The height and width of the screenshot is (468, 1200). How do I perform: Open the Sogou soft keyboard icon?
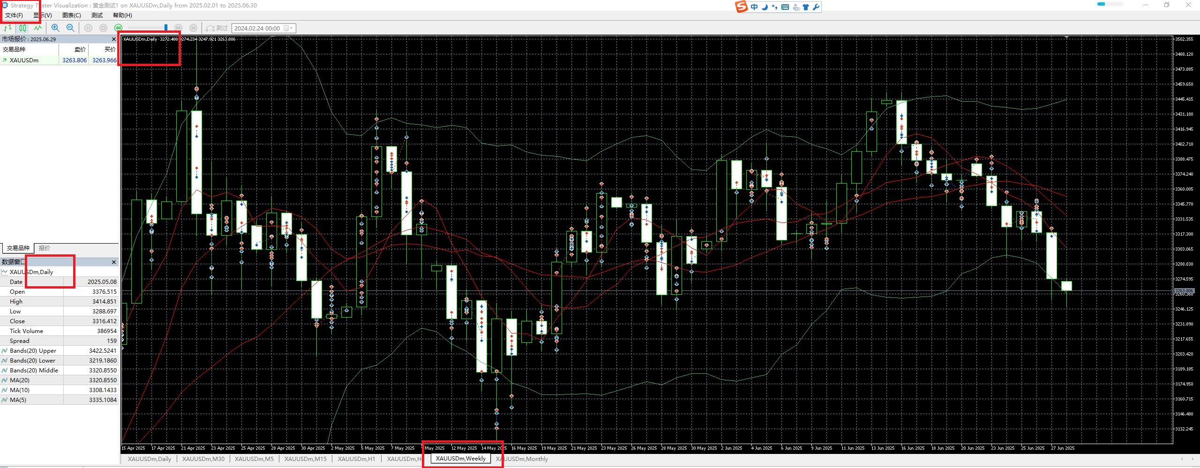(785, 7)
